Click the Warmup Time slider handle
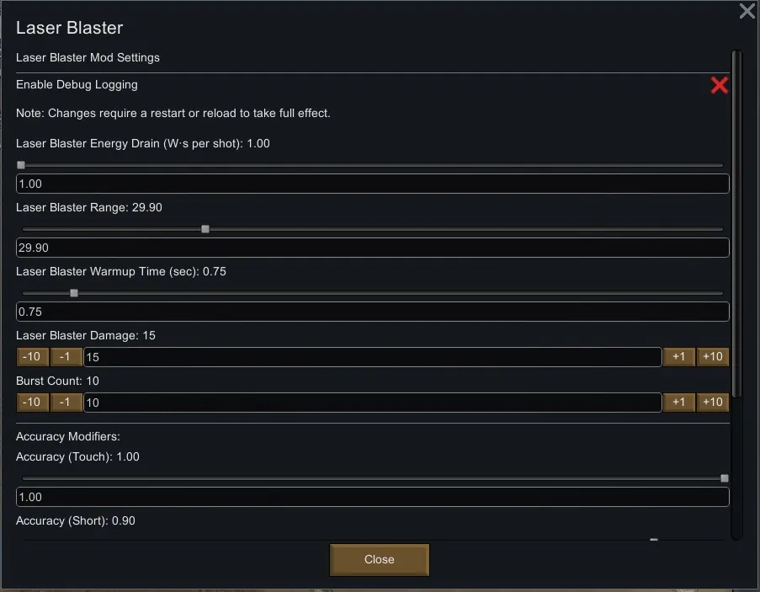The width and height of the screenshot is (760, 592). point(74,293)
